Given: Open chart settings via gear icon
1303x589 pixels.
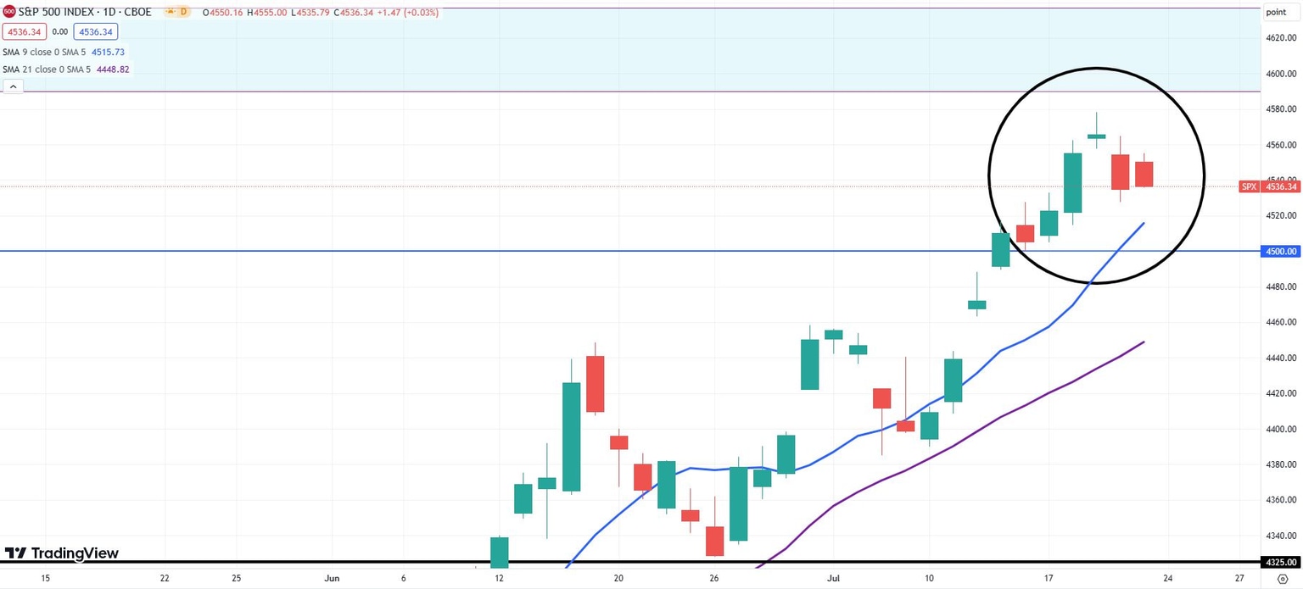Looking at the screenshot, I should click(1283, 579).
